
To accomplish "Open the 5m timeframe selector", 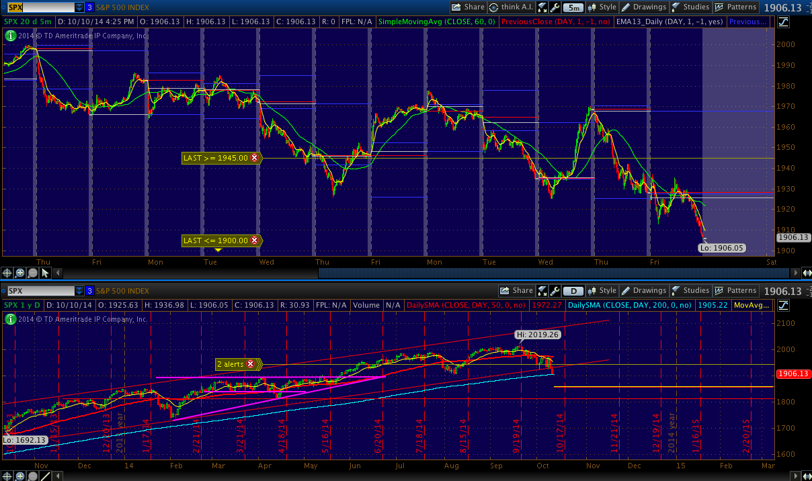I will click(573, 7).
